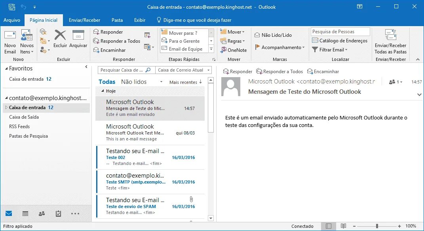Click the reply with meeting icon

click(x=147, y=35)
